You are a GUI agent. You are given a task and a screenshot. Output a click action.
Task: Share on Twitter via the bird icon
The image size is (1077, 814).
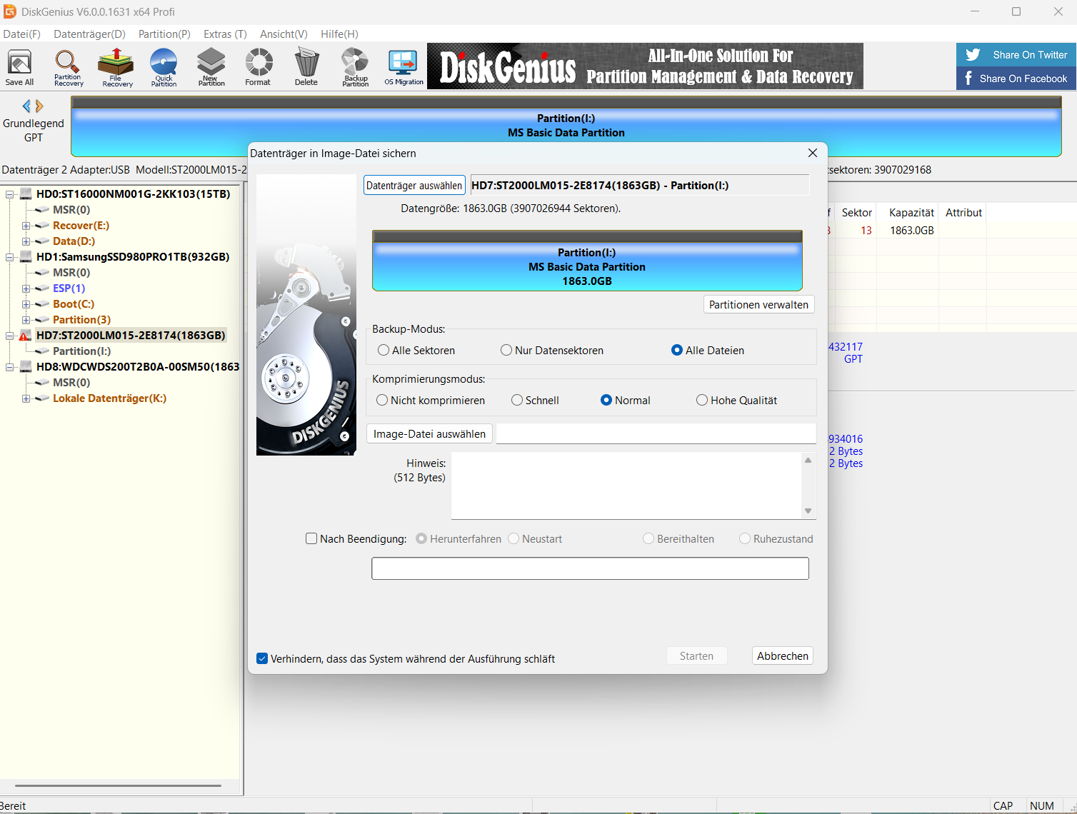tap(973, 55)
